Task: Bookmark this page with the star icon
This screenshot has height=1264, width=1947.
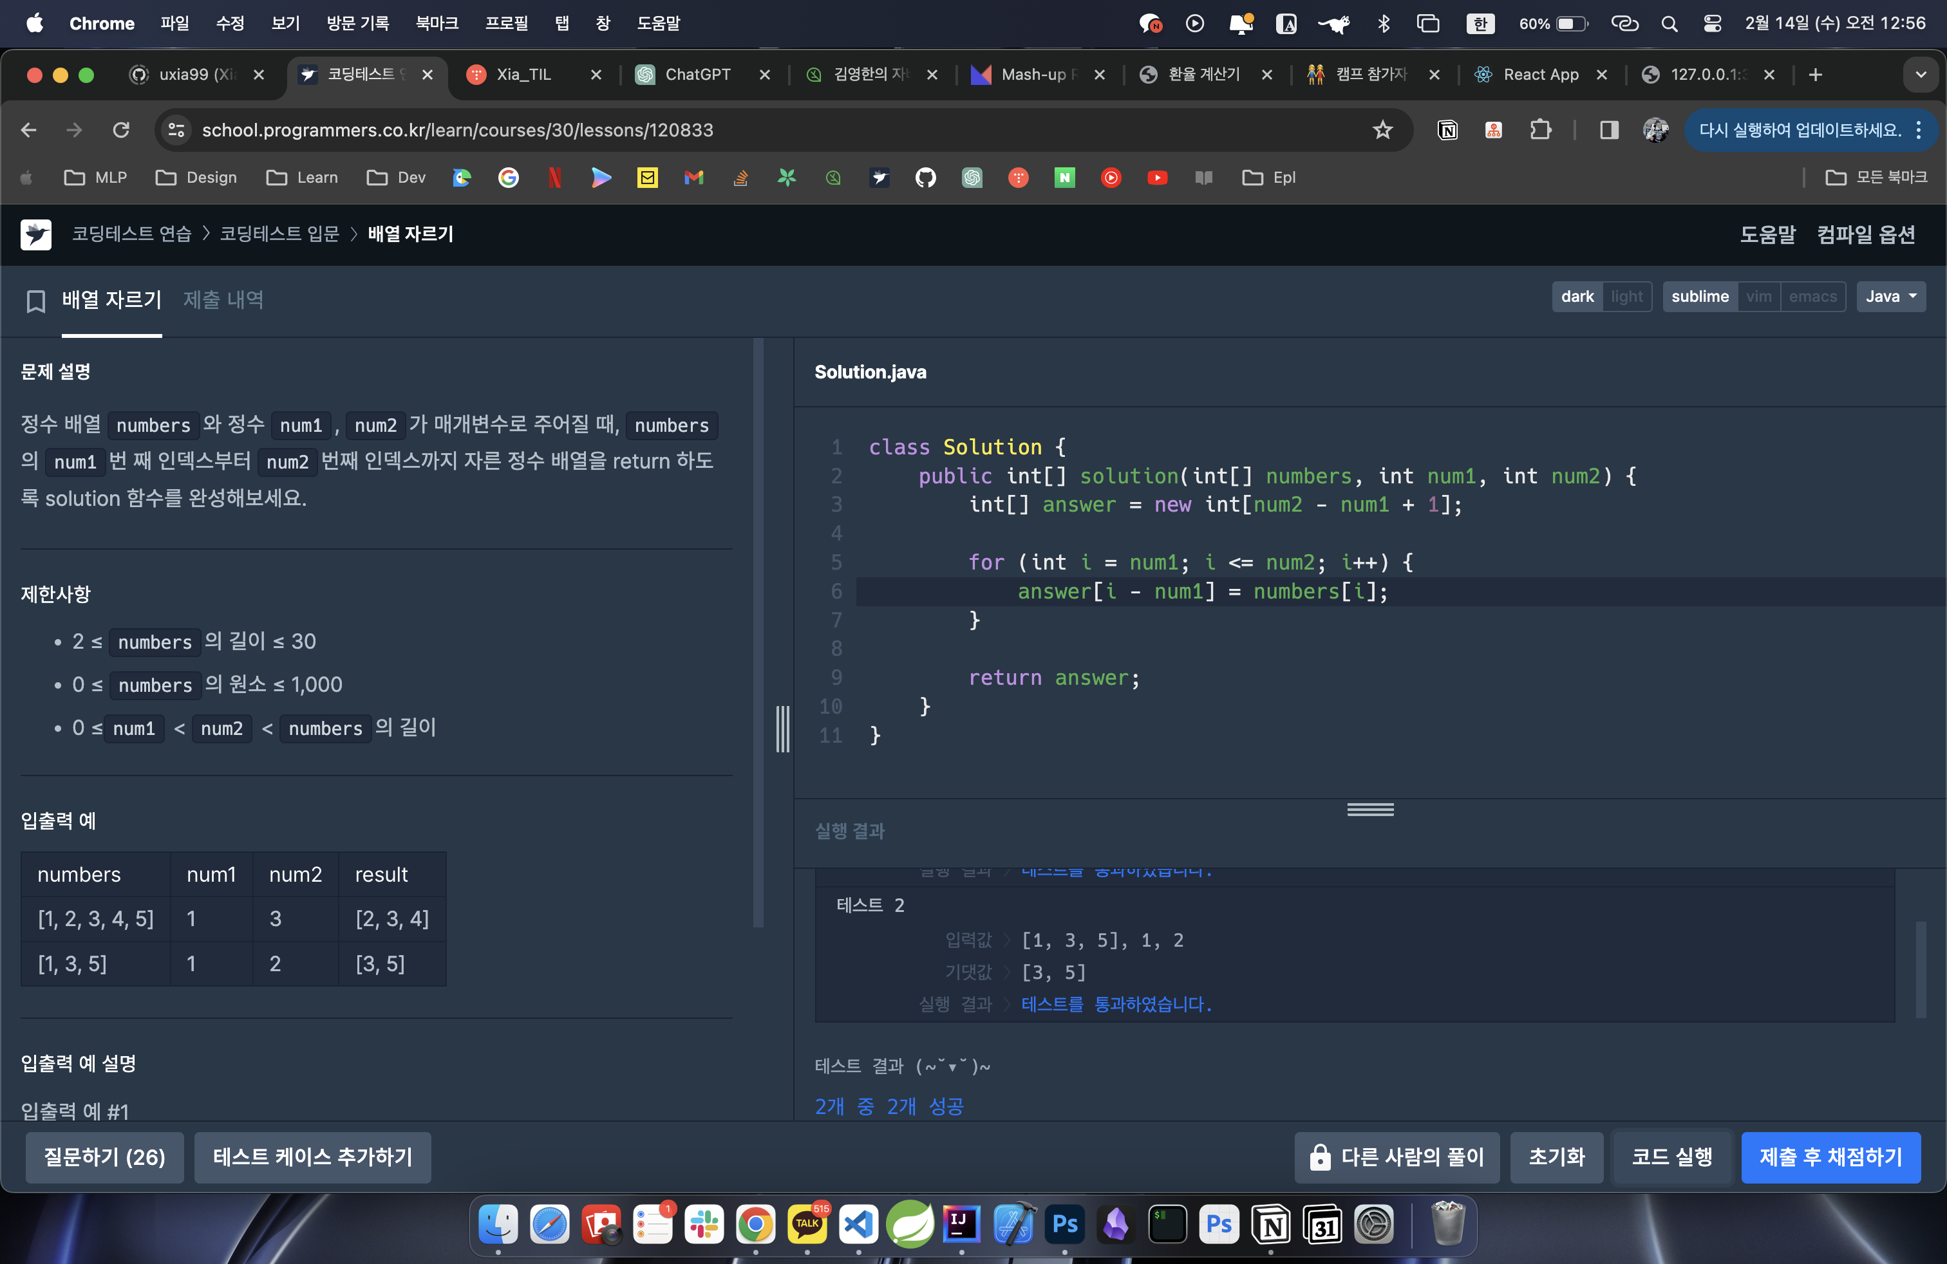Action: (1382, 130)
